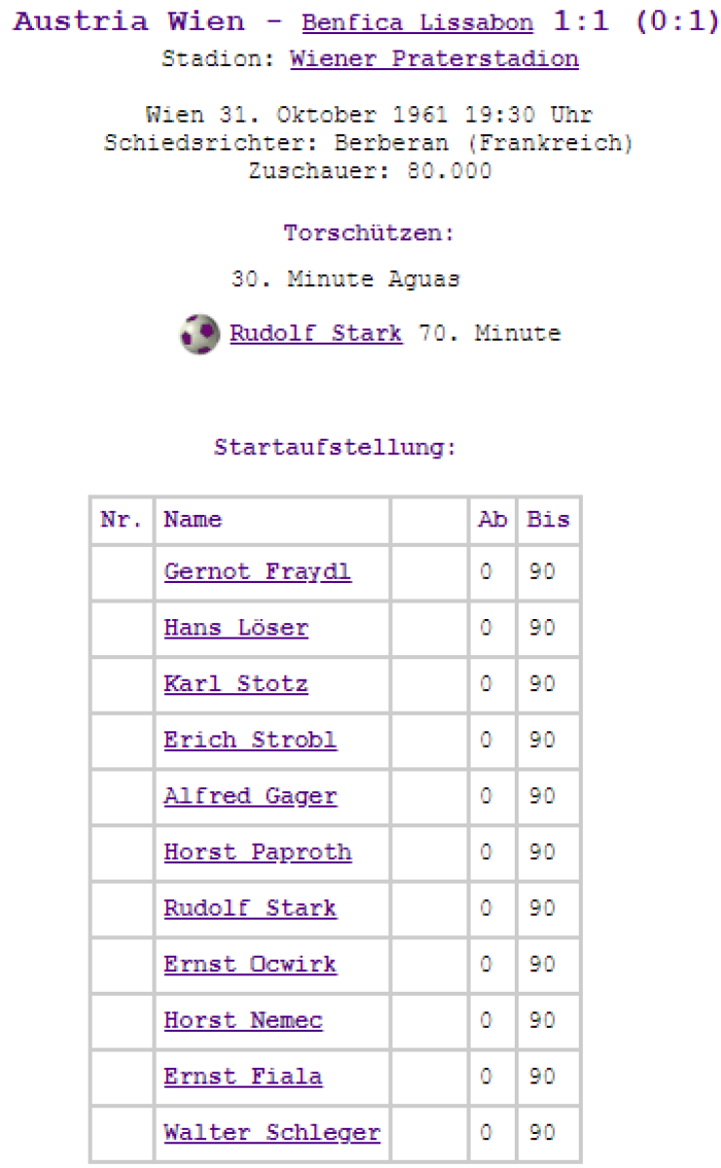Select the Ernst Fiala link
Viewport: 721px width, 1168px height.
pos(242,1077)
